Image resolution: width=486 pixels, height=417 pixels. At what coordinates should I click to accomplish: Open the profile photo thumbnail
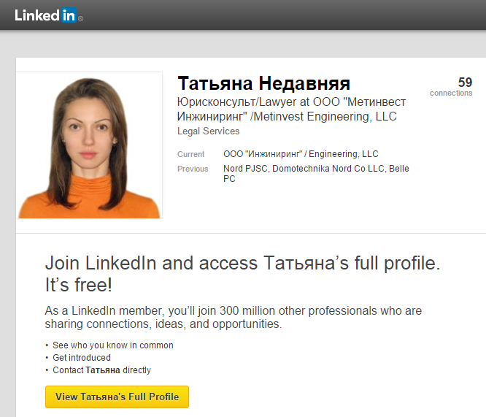coord(90,145)
